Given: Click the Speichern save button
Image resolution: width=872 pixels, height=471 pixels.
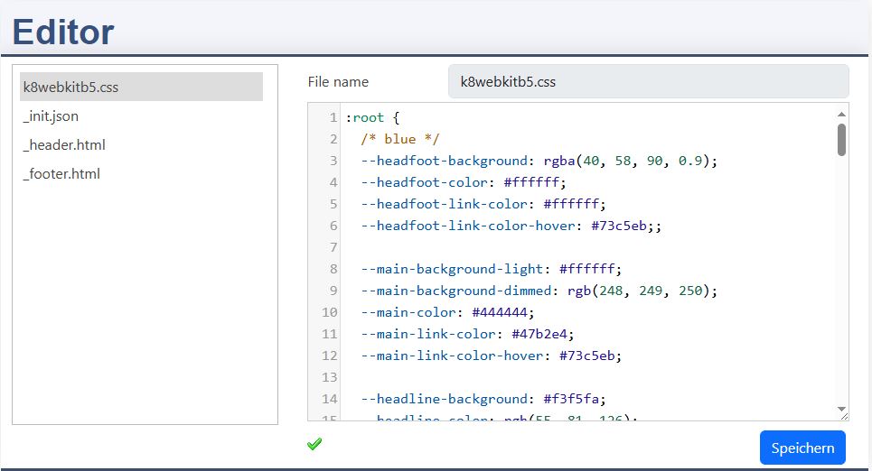Looking at the screenshot, I should [x=802, y=448].
